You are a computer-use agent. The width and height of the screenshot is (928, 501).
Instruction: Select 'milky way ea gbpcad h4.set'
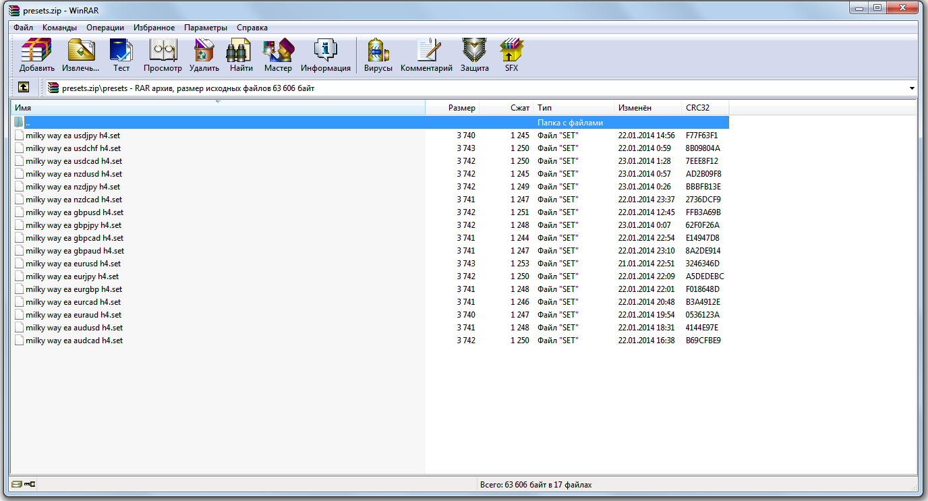tap(74, 238)
